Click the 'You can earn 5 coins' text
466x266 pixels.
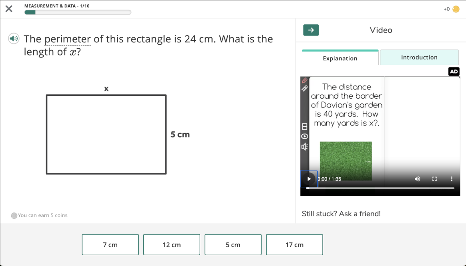pyautogui.click(x=42, y=215)
